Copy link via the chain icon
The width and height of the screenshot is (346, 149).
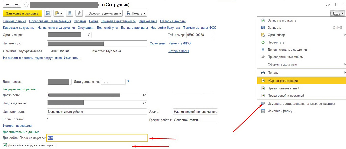pyautogui.click(x=328, y=5)
